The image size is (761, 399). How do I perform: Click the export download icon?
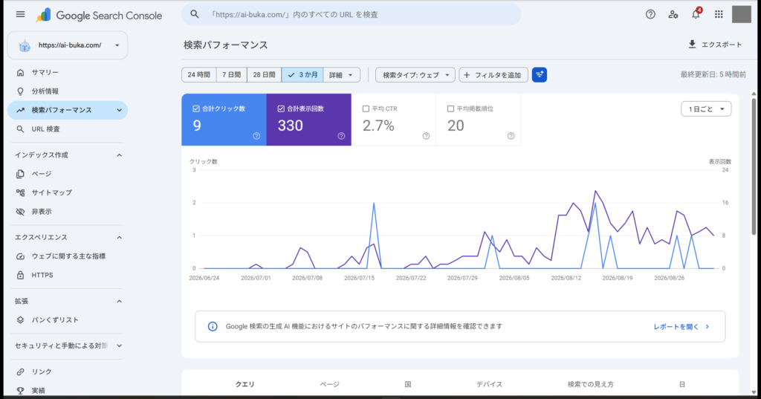tap(692, 44)
